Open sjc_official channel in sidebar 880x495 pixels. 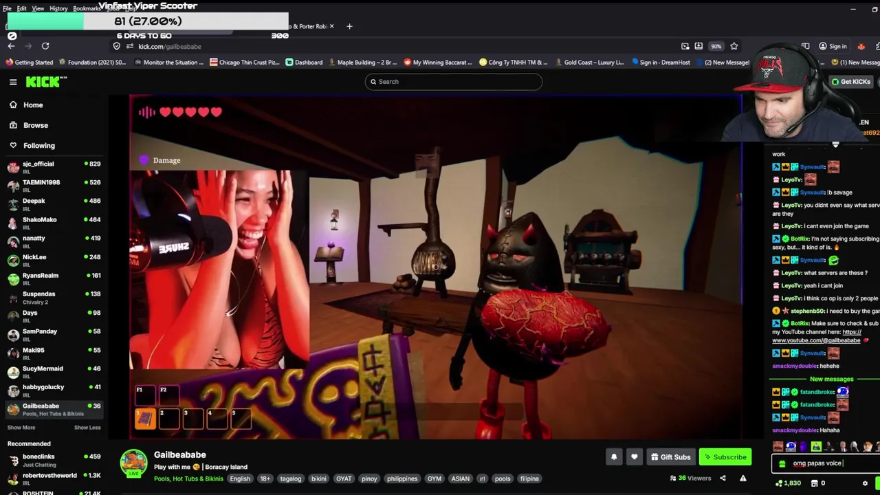click(54, 167)
